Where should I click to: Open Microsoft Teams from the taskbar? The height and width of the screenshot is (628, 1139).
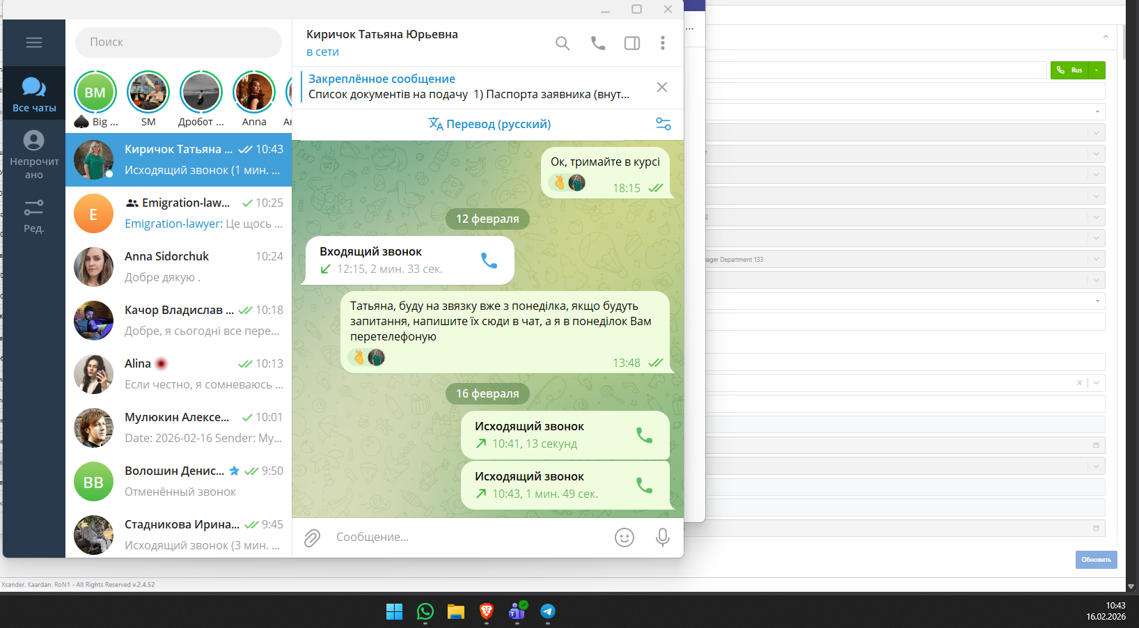517,611
